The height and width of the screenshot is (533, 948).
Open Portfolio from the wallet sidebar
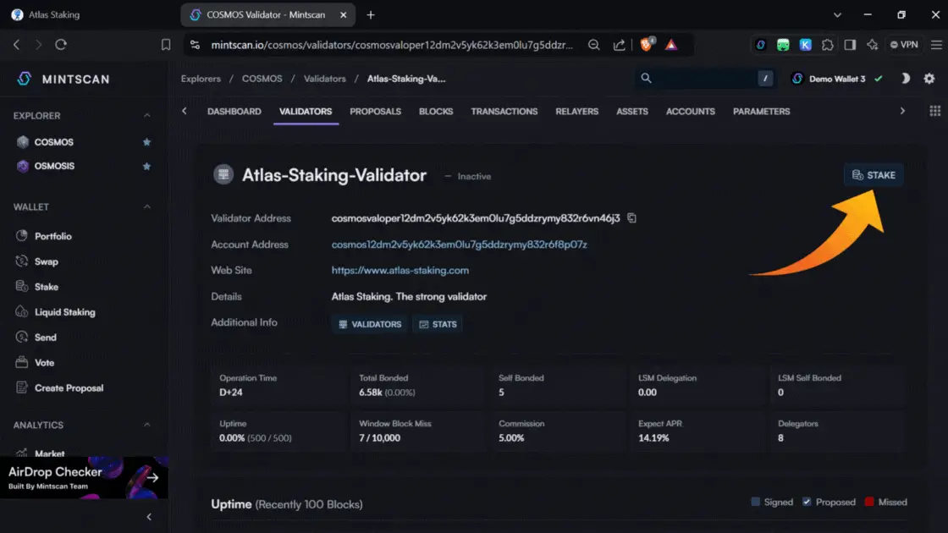pyautogui.click(x=52, y=236)
